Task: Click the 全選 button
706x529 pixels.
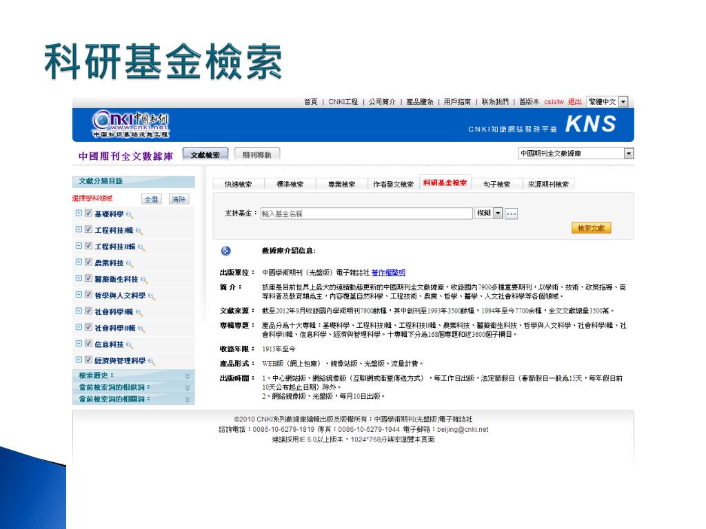Action: tap(151, 199)
